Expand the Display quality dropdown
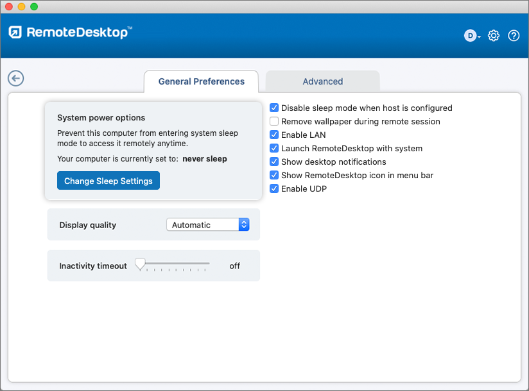Image resolution: width=529 pixels, height=391 pixels. point(207,224)
